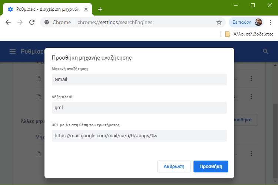Open the Σε παύση profile button

point(246,22)
